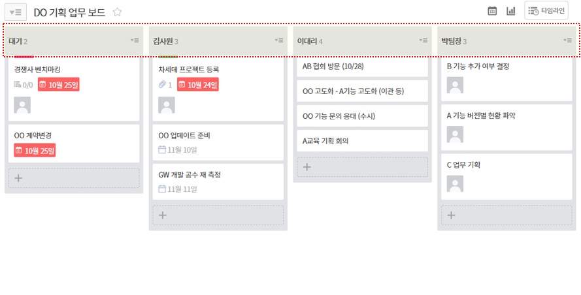Click the assignee avatar on B 기능 추가 여부 결정

pos(455,85)
